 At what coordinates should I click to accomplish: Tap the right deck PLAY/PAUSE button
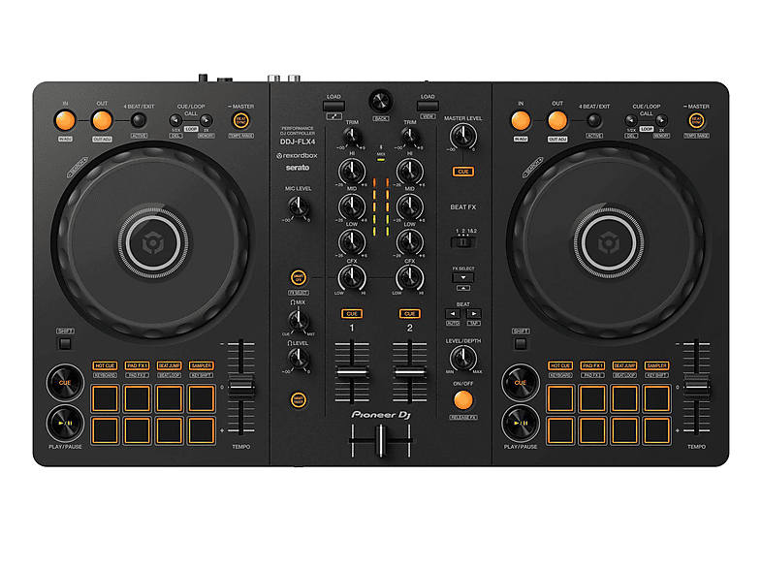point(521,423)
